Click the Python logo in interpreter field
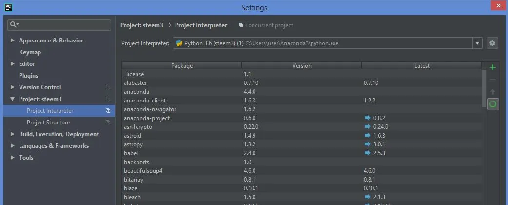 coord(179,43)
